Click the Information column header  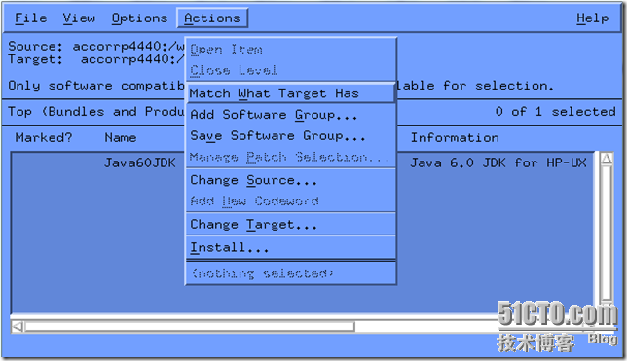pos(455,138)
